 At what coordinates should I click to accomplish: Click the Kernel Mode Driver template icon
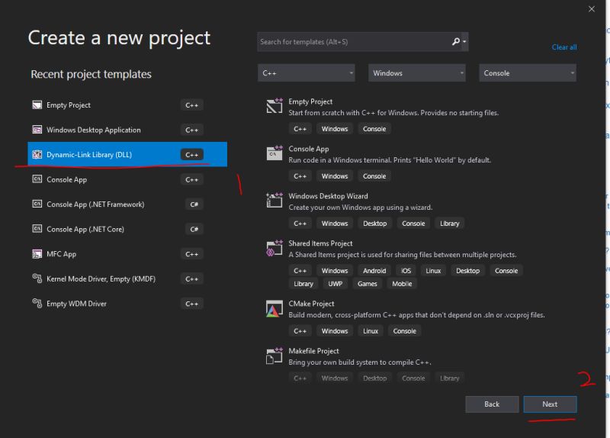pyautogui.click(x=37, y=279)
